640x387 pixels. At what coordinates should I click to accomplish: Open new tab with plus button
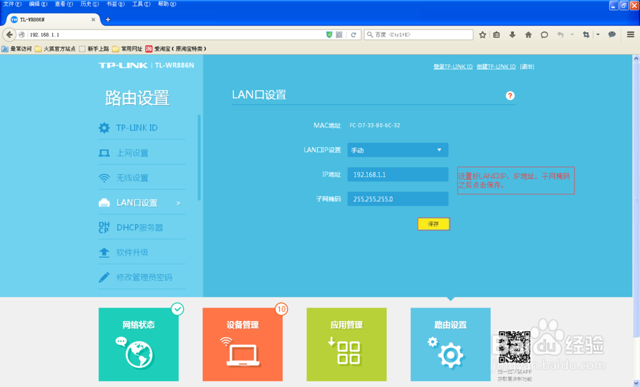(x=108, y=20)
